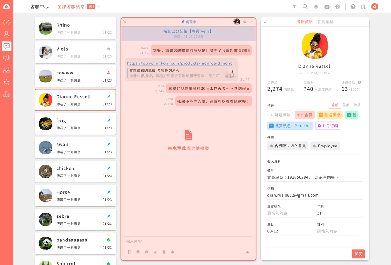Select the 會員資訊 tab
The height and width of the screenshot is (265, 391).
(305, 22)
